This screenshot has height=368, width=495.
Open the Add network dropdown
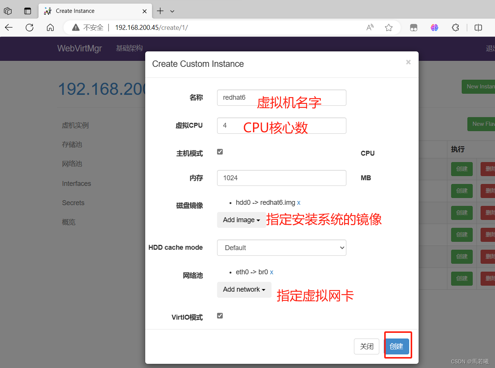click(x=244, y=289)
